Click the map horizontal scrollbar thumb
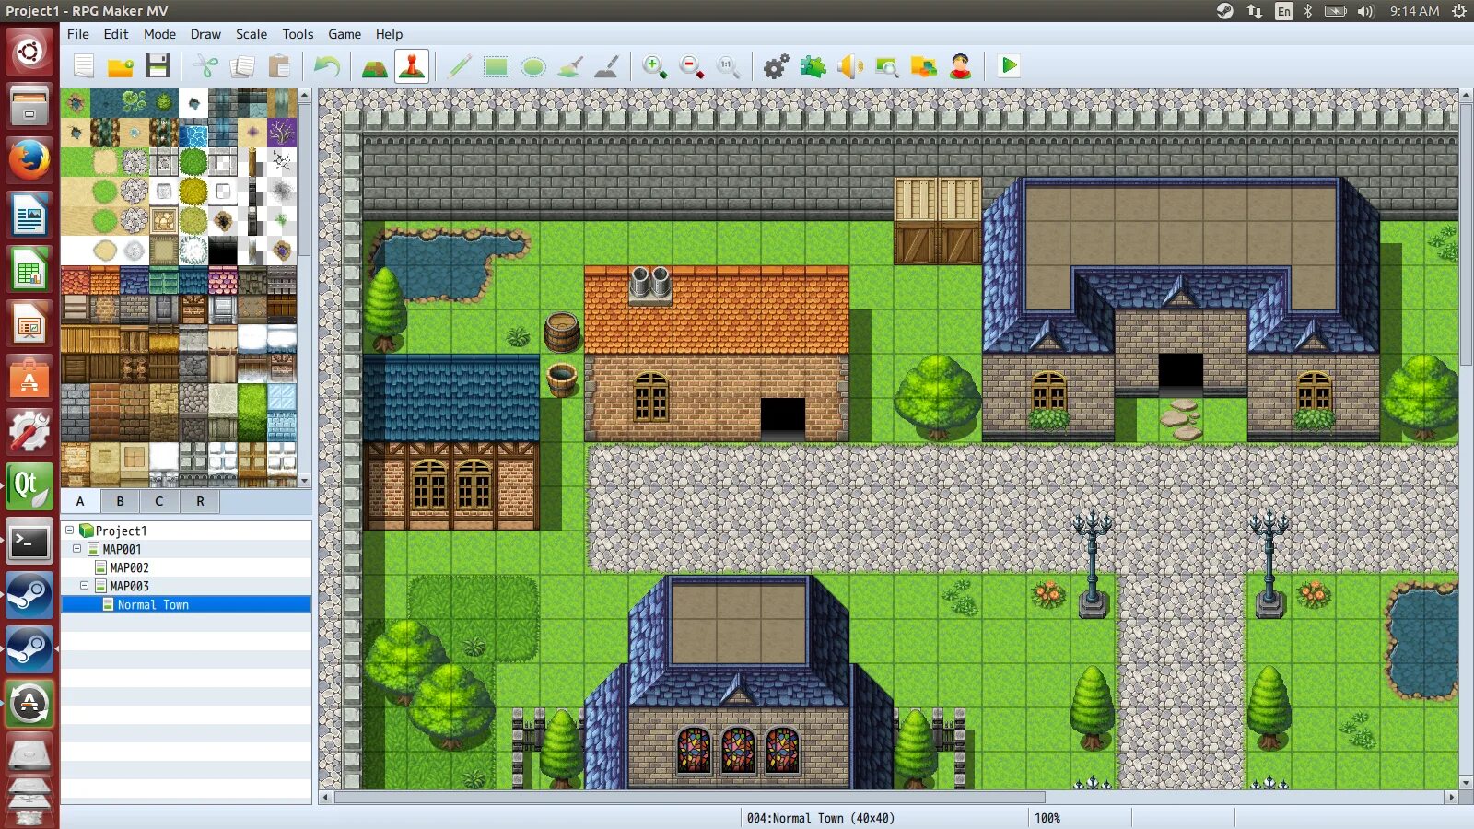 click(x=689, y=797)
